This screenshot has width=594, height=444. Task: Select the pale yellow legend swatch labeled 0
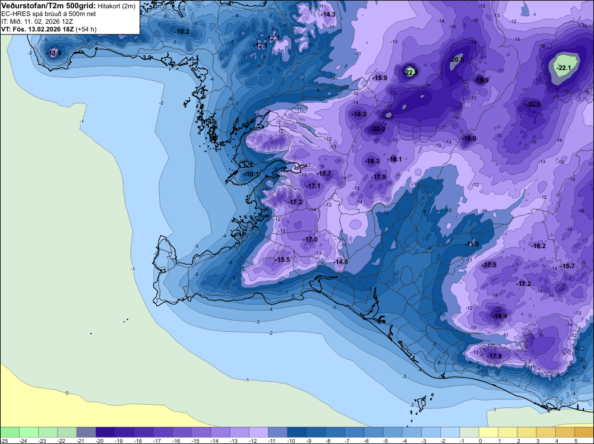pyautogui.click(x=488, y=432)
